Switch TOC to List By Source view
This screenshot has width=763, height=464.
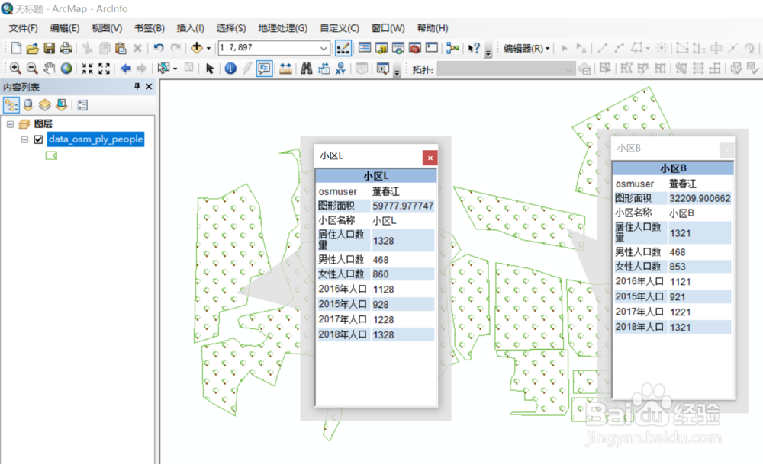coord(28,104)
